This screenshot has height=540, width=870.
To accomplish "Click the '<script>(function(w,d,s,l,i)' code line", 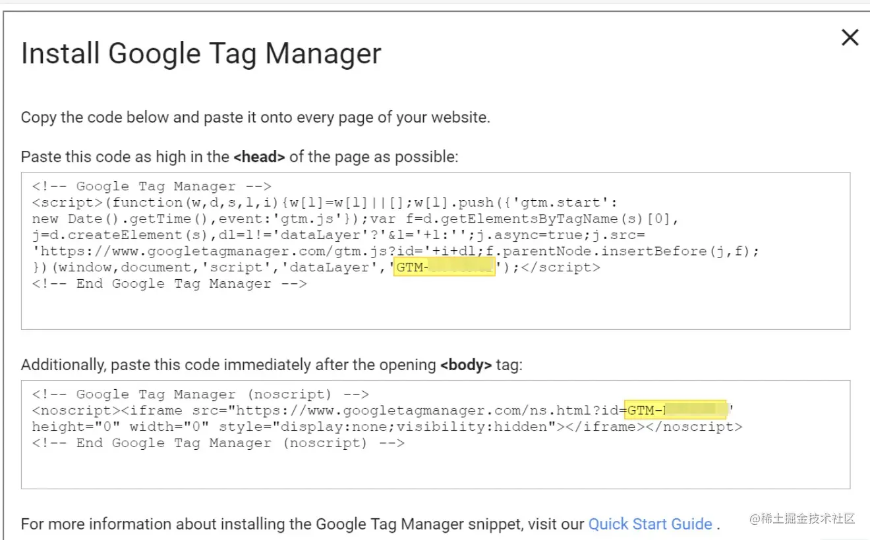I will 325,203.
